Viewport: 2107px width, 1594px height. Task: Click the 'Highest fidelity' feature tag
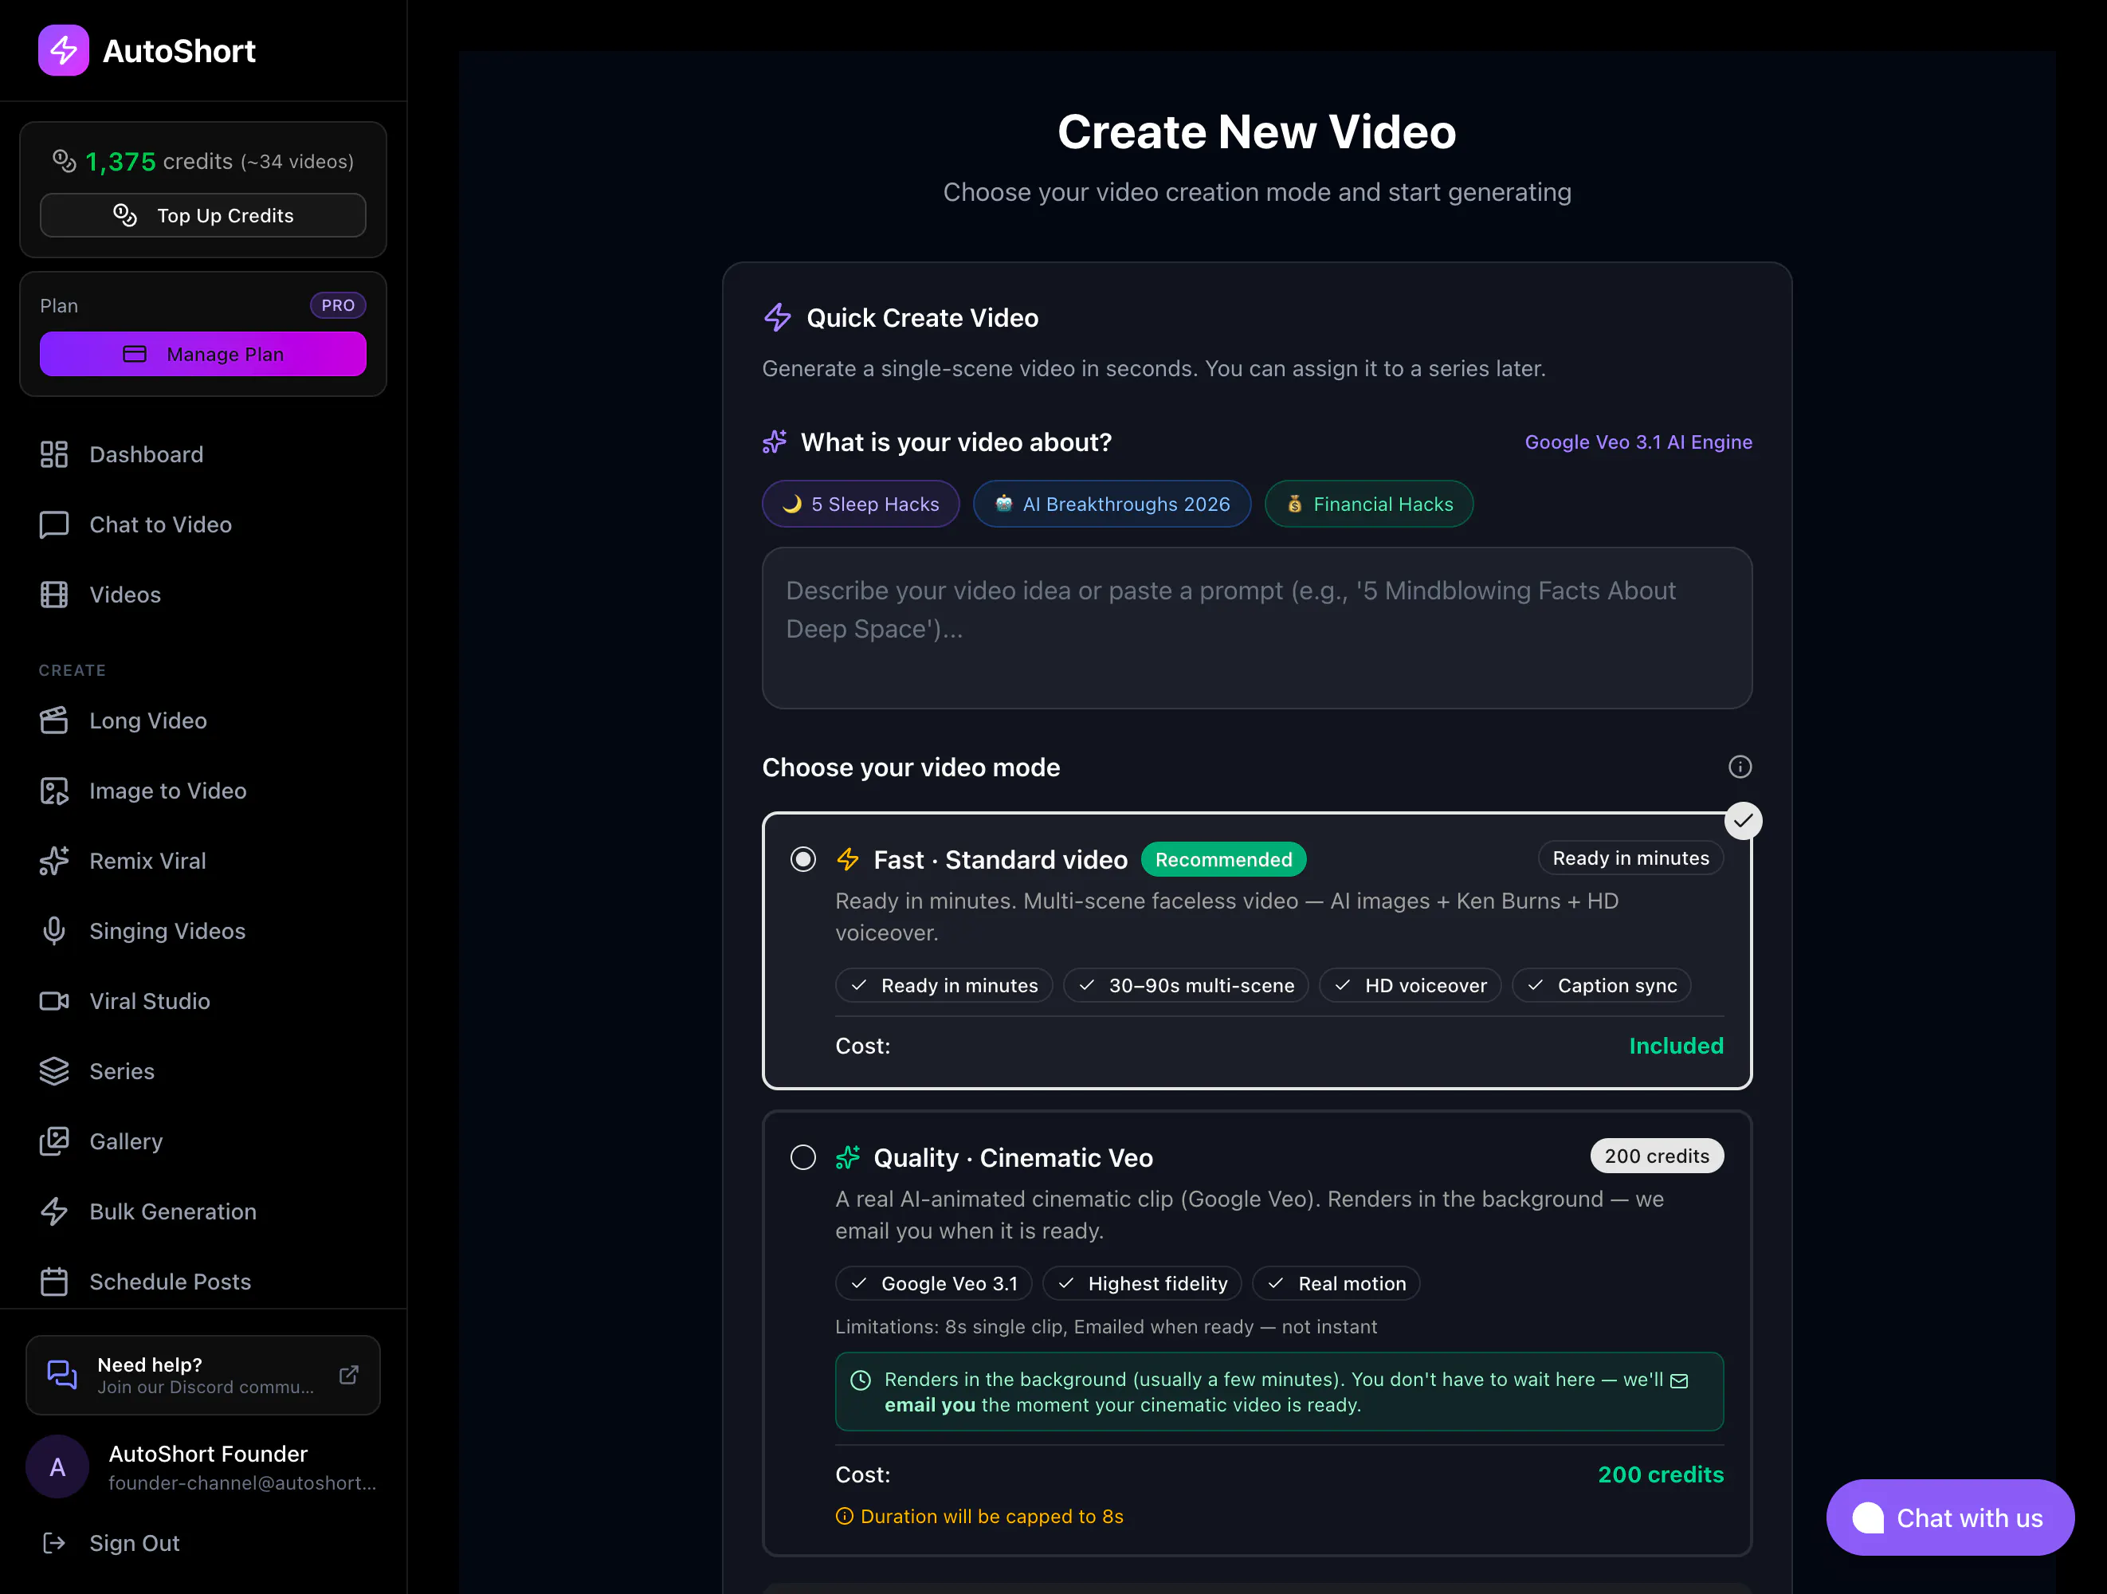(1141, 1283)
